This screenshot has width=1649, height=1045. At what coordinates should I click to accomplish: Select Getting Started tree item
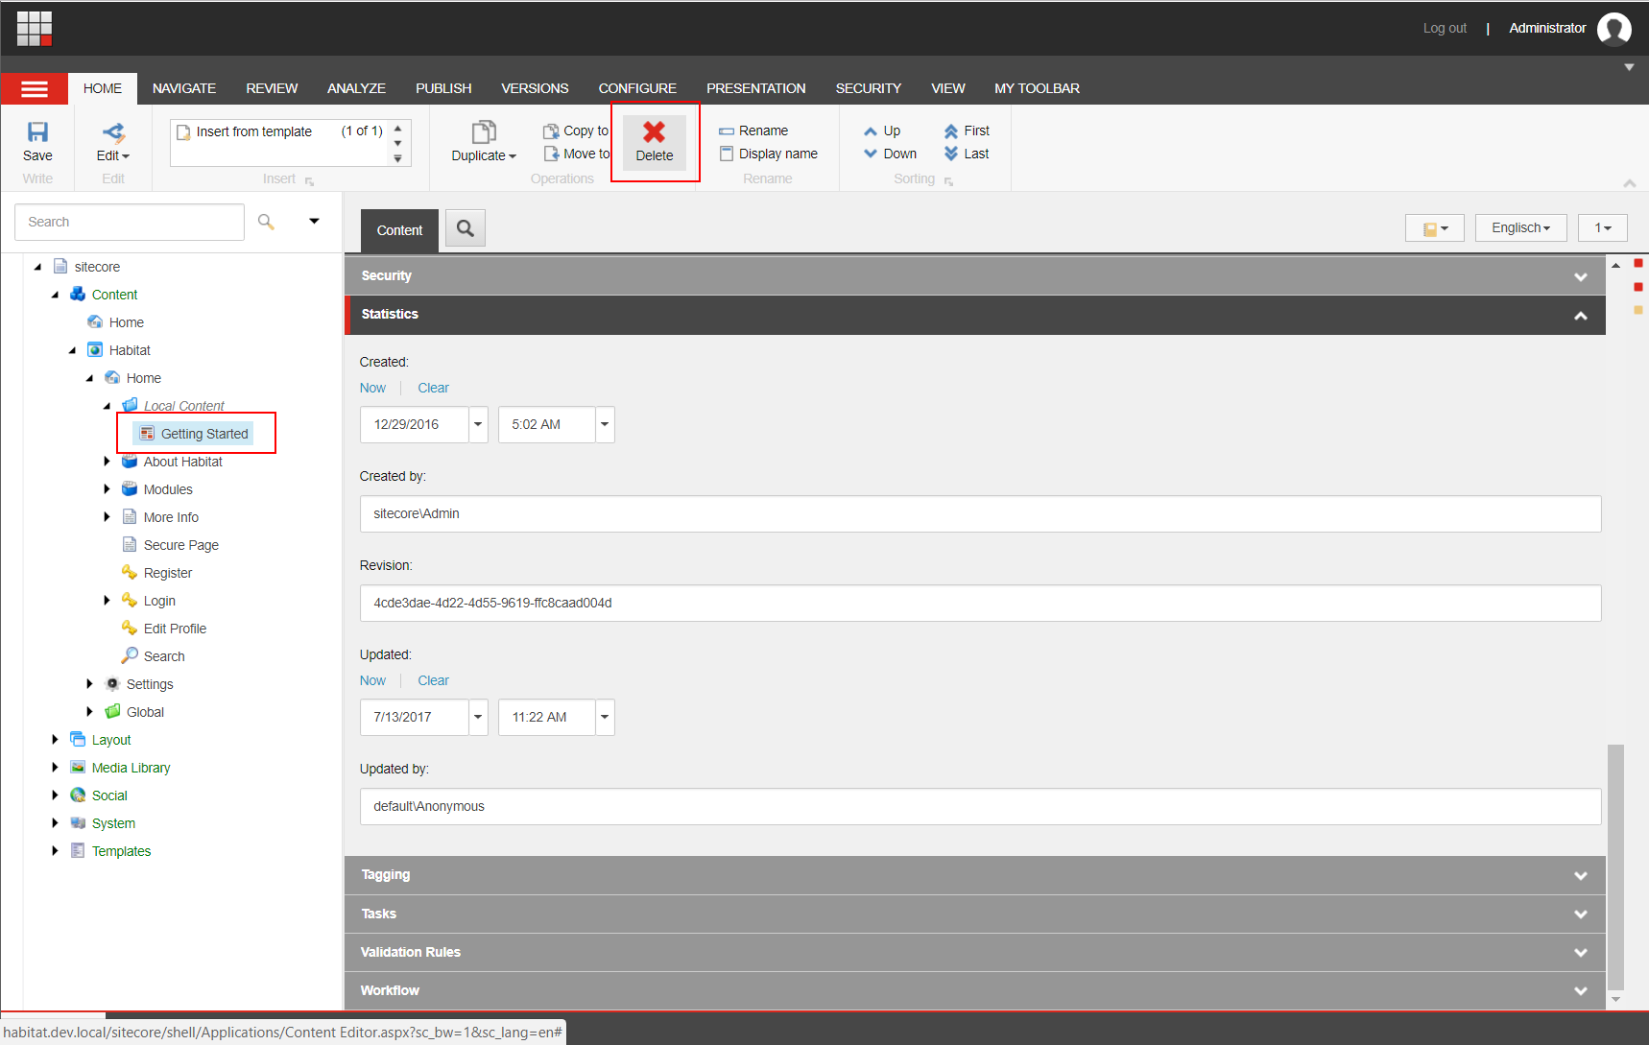point(195,434)
